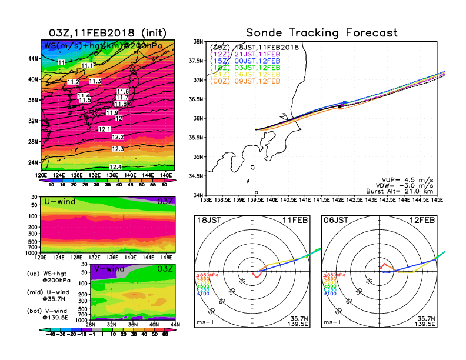The width and height of the screenshot is (466, 360).
Task: Click the 'Sonde Tracking Forecast' heading
Action: [322, 33]
